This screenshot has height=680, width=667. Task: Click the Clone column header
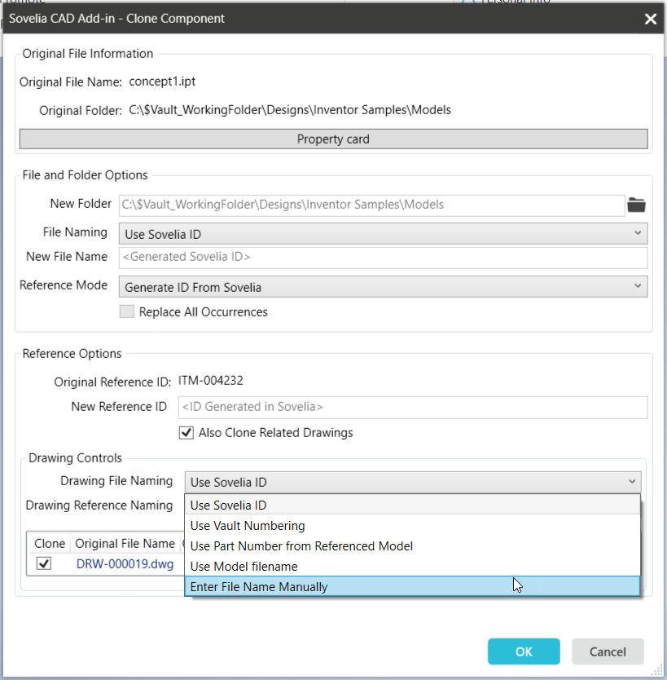coord(50,543)
